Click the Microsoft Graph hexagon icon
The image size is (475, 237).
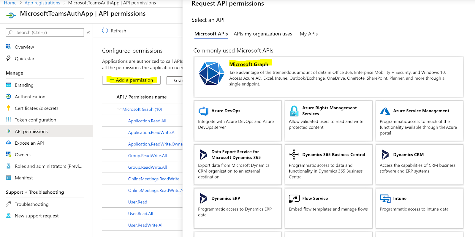[211, 73]
